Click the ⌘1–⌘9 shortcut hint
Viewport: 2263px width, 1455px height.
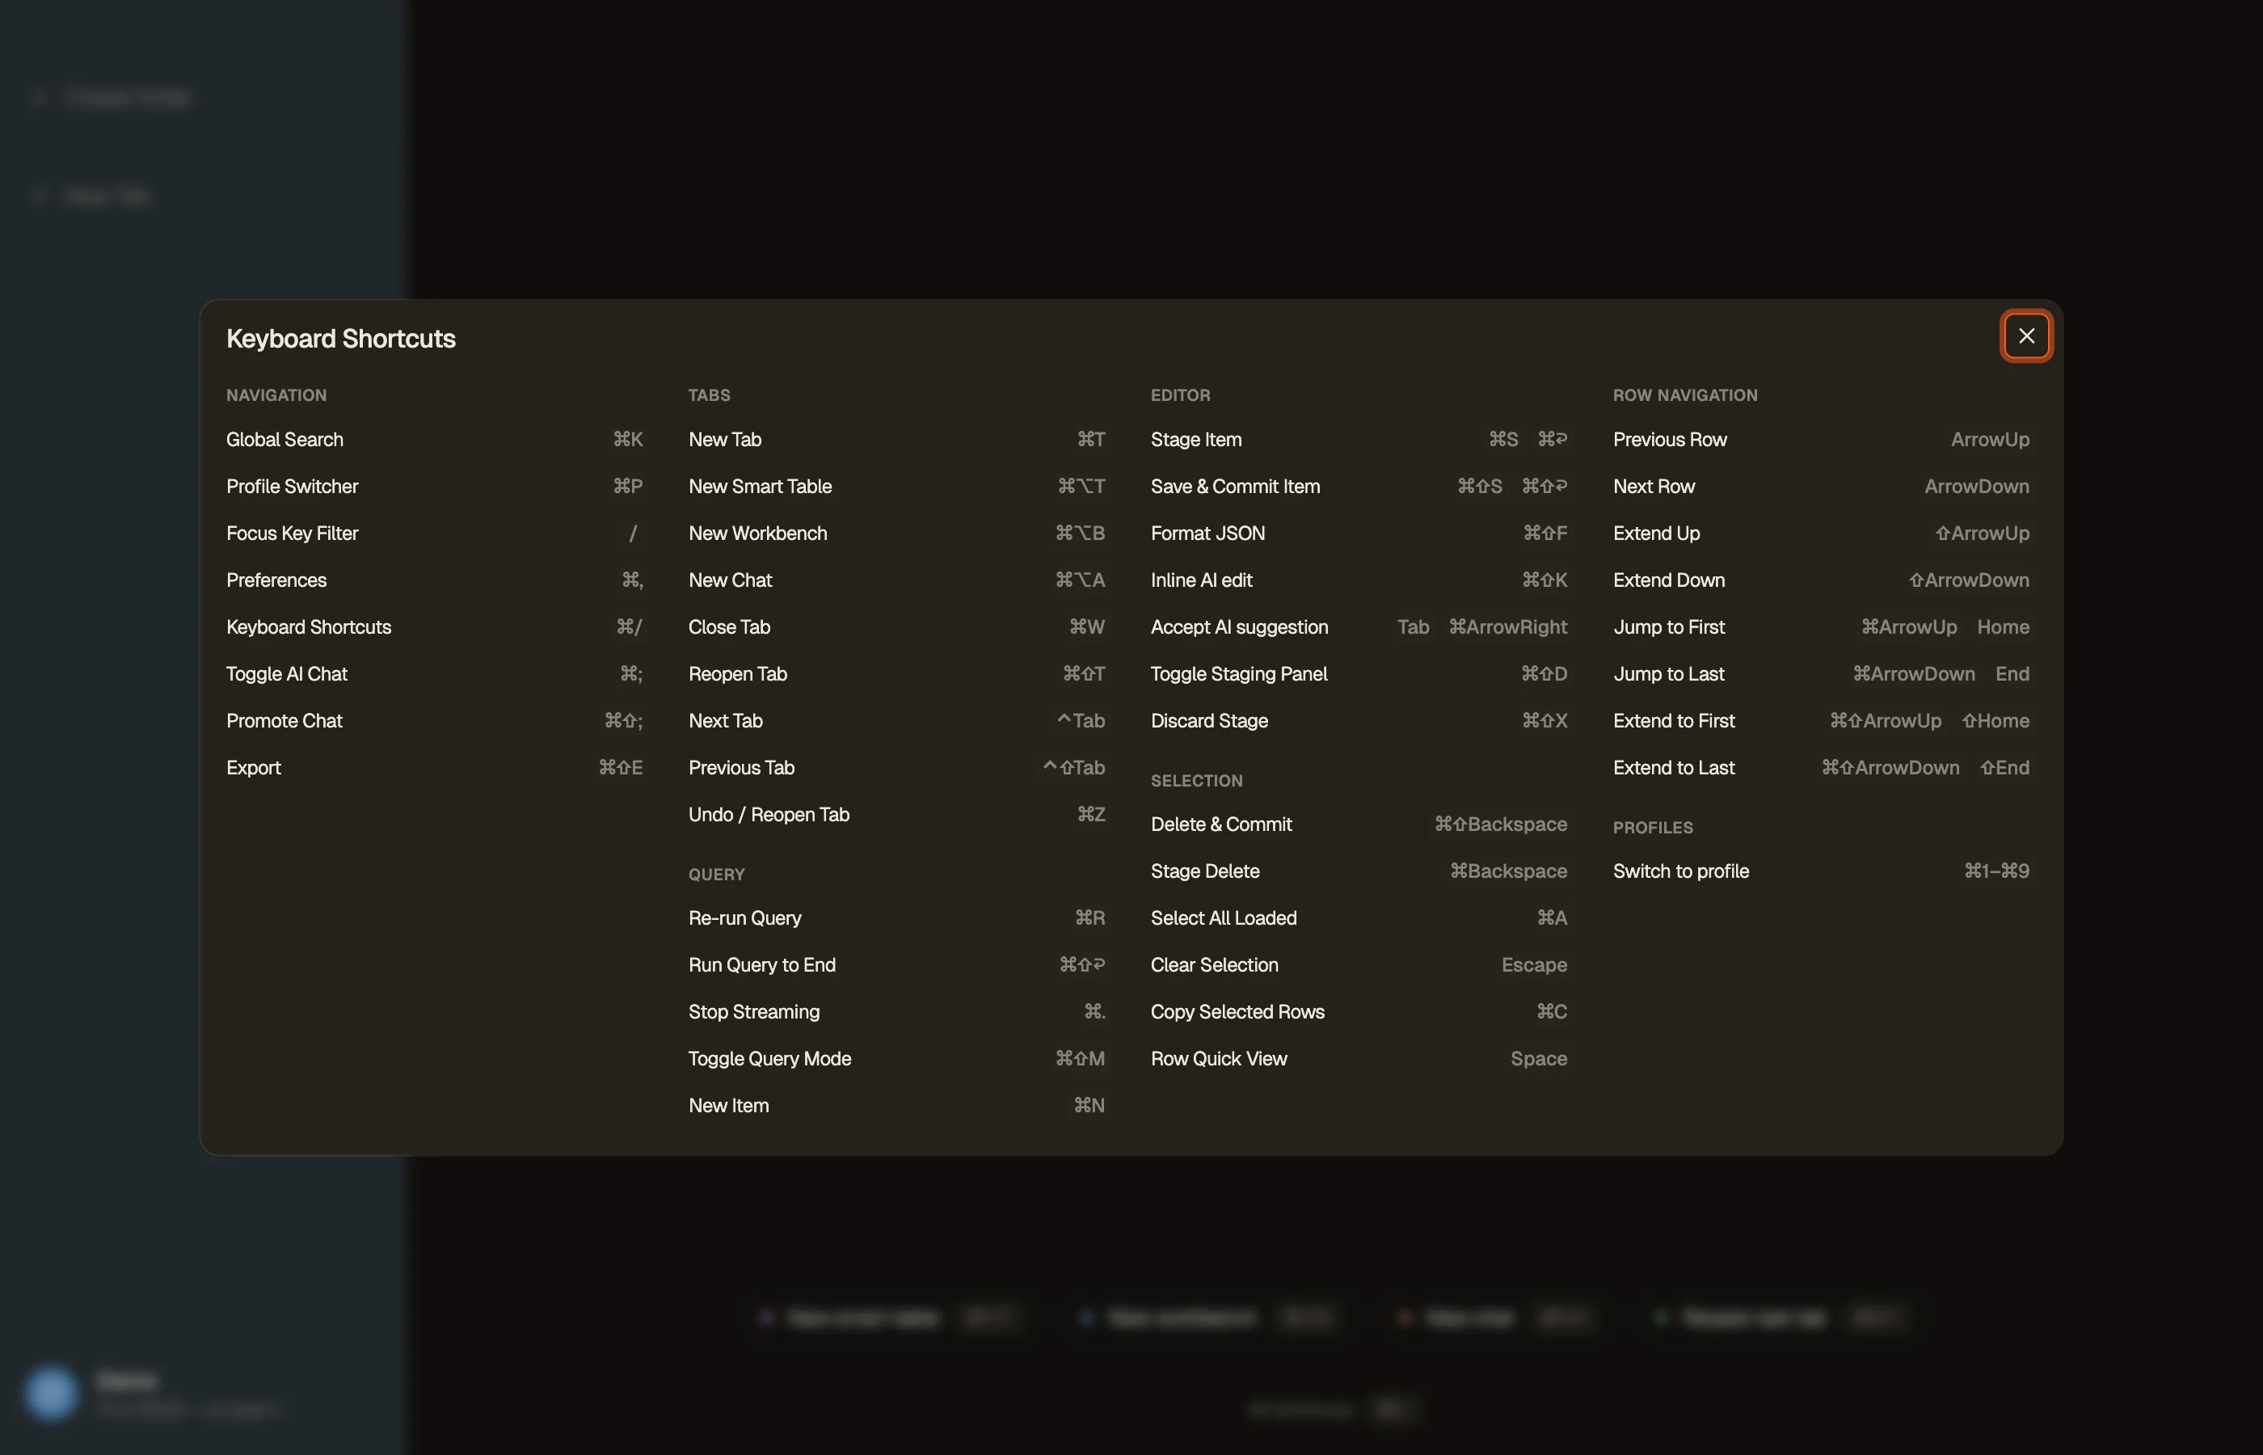pos(1996,871)
